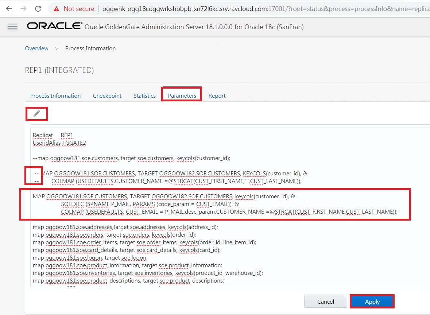Click the 'COLMAP (USEDEFAULTS, CUST_EMAIL' line
Image resolution: width=430 pixels, height=315 pixels.
pyautogui.click(x=229, y=212)
